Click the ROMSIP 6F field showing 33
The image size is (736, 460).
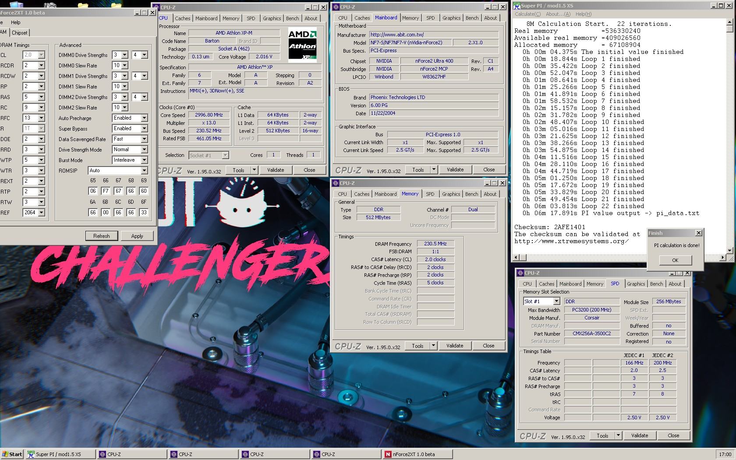coord(144,212)
